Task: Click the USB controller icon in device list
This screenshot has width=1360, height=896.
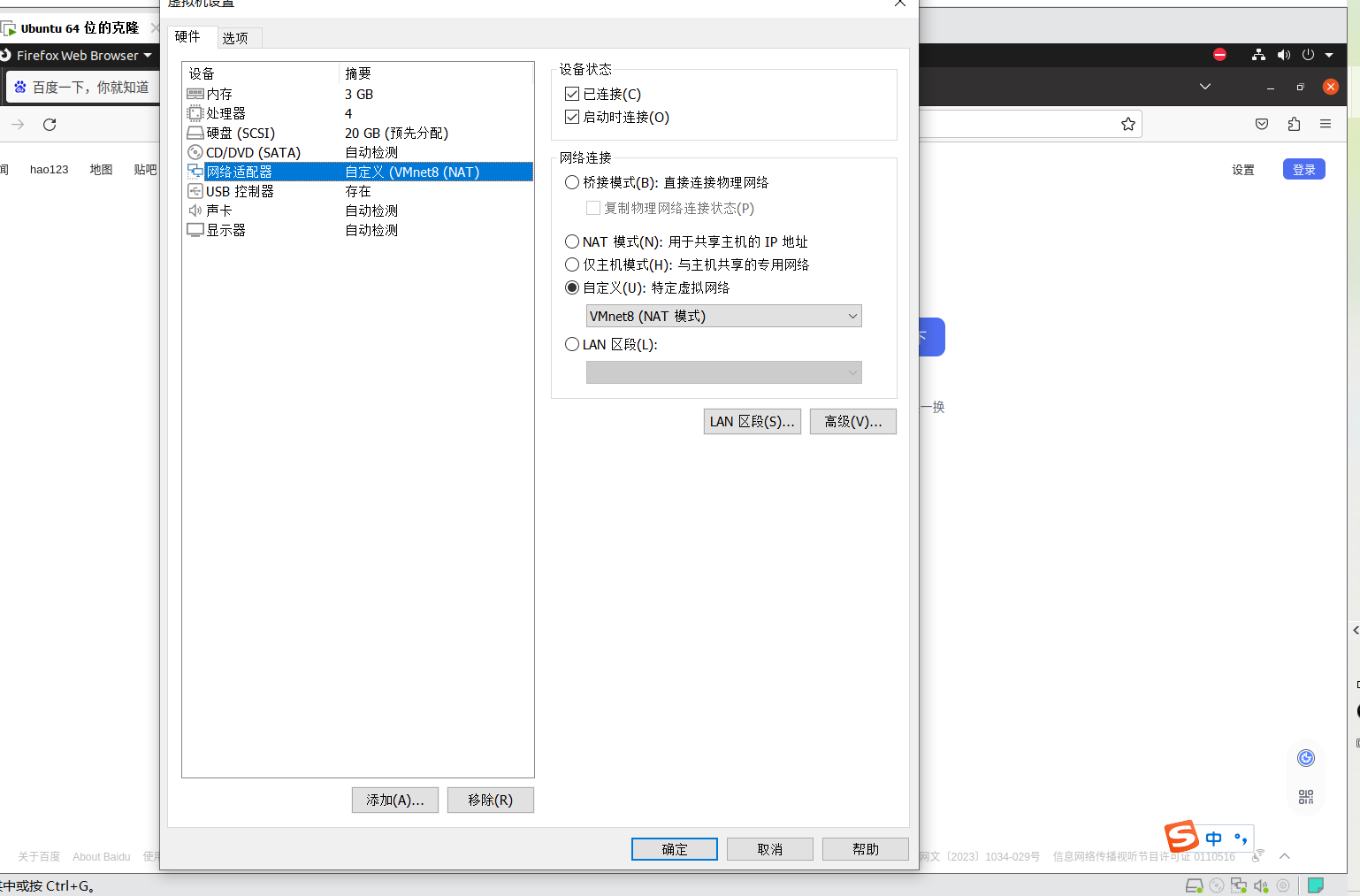Action: (195, 191)
